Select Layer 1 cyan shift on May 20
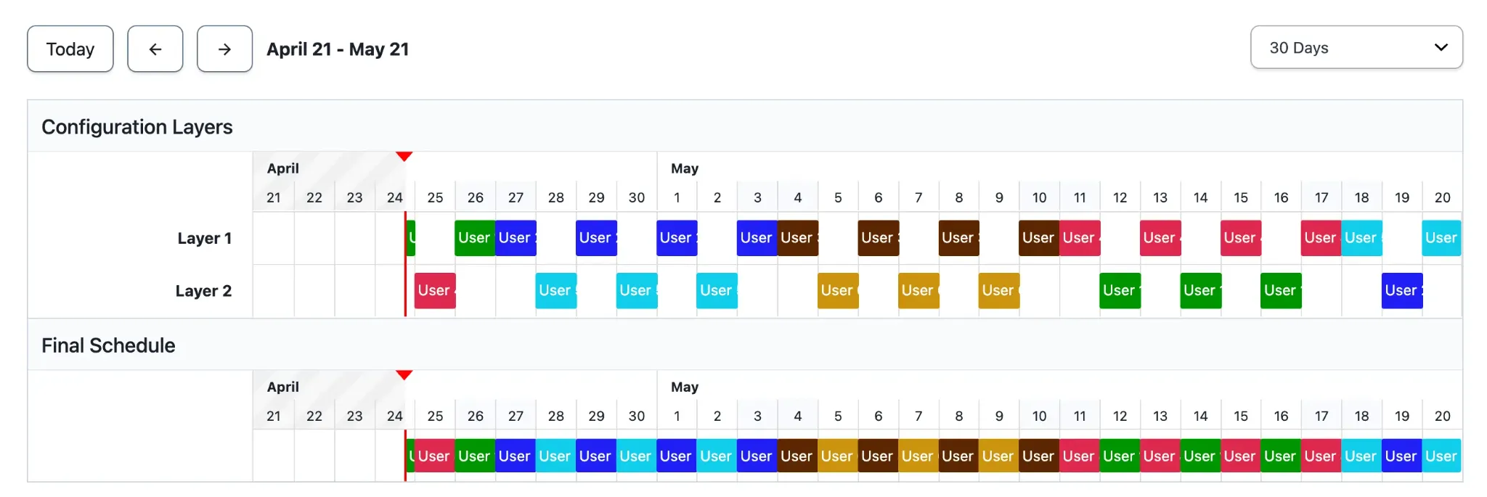 [x=1441, y=238]
